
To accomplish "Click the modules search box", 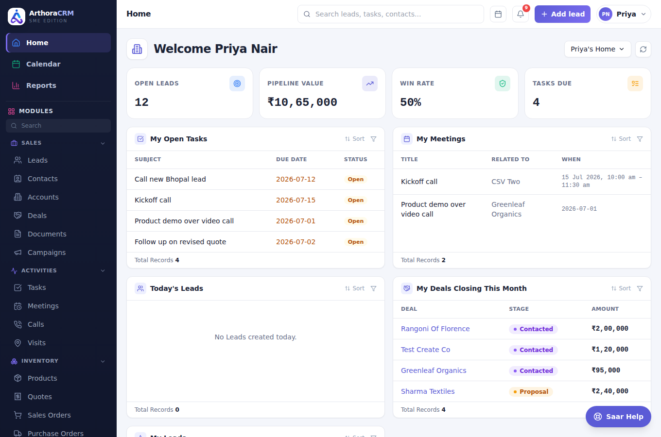I will [x=58, y=126].
